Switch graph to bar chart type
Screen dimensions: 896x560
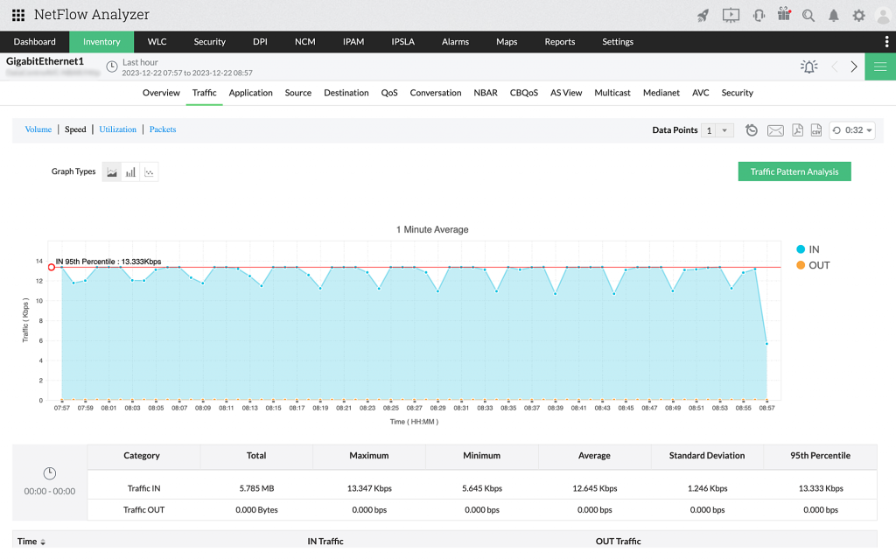tap(129, 171)
